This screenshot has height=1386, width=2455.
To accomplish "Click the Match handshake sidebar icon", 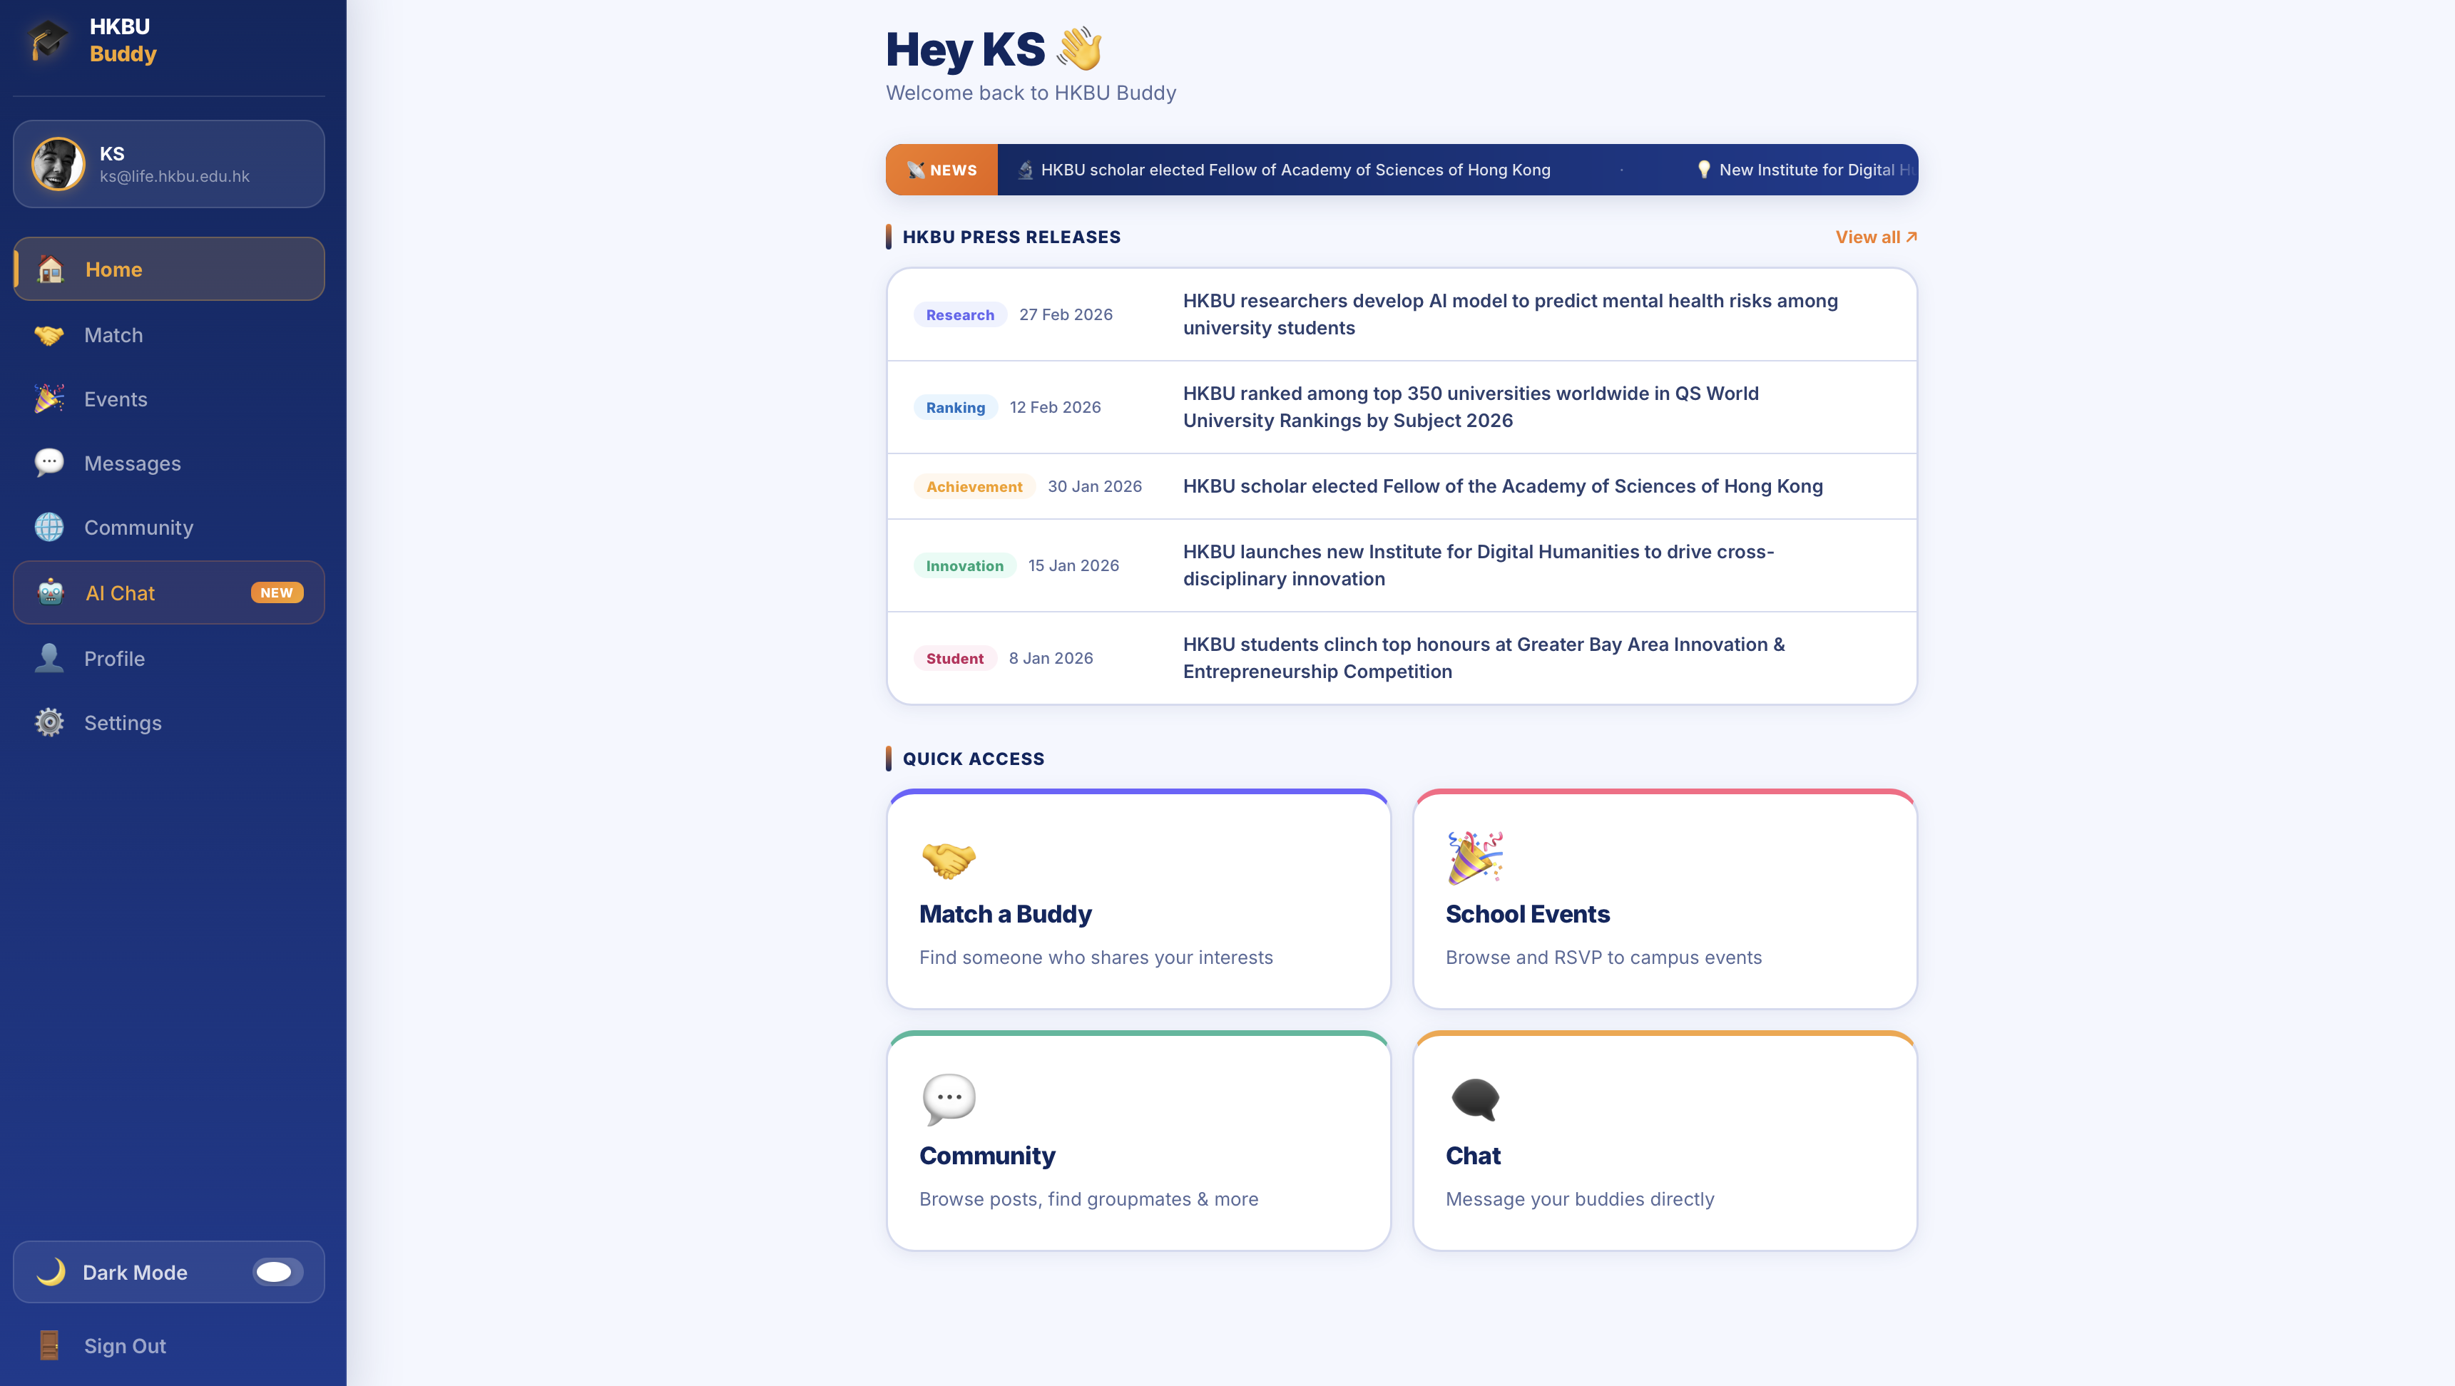I will pyautogui.click(x=49, y=335).
